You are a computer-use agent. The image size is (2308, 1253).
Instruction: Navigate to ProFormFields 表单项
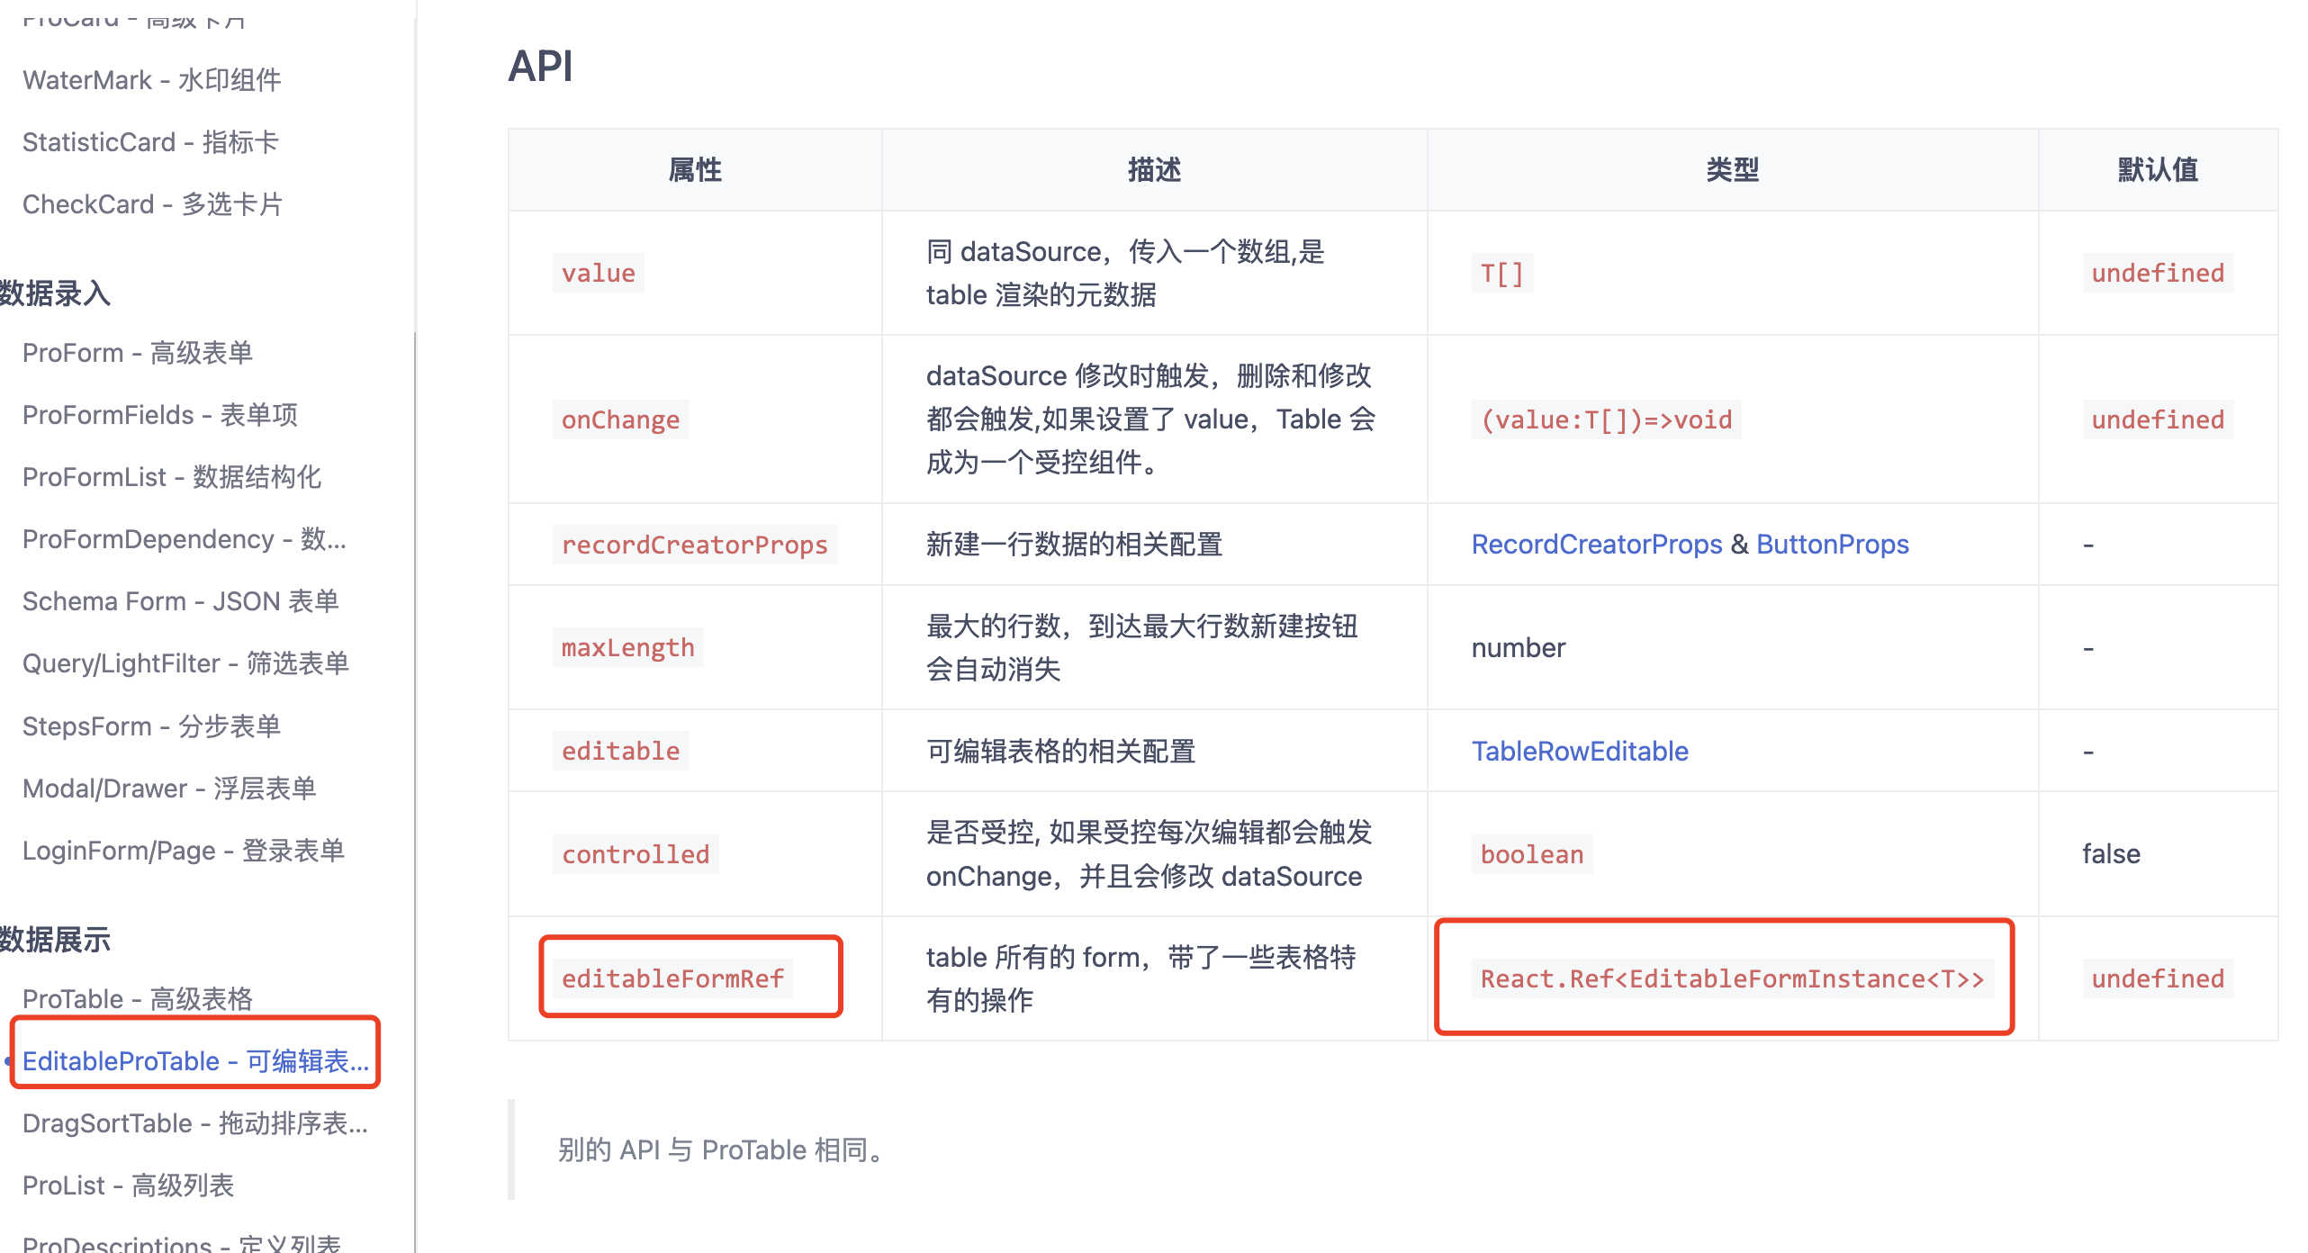coord(160,415)
